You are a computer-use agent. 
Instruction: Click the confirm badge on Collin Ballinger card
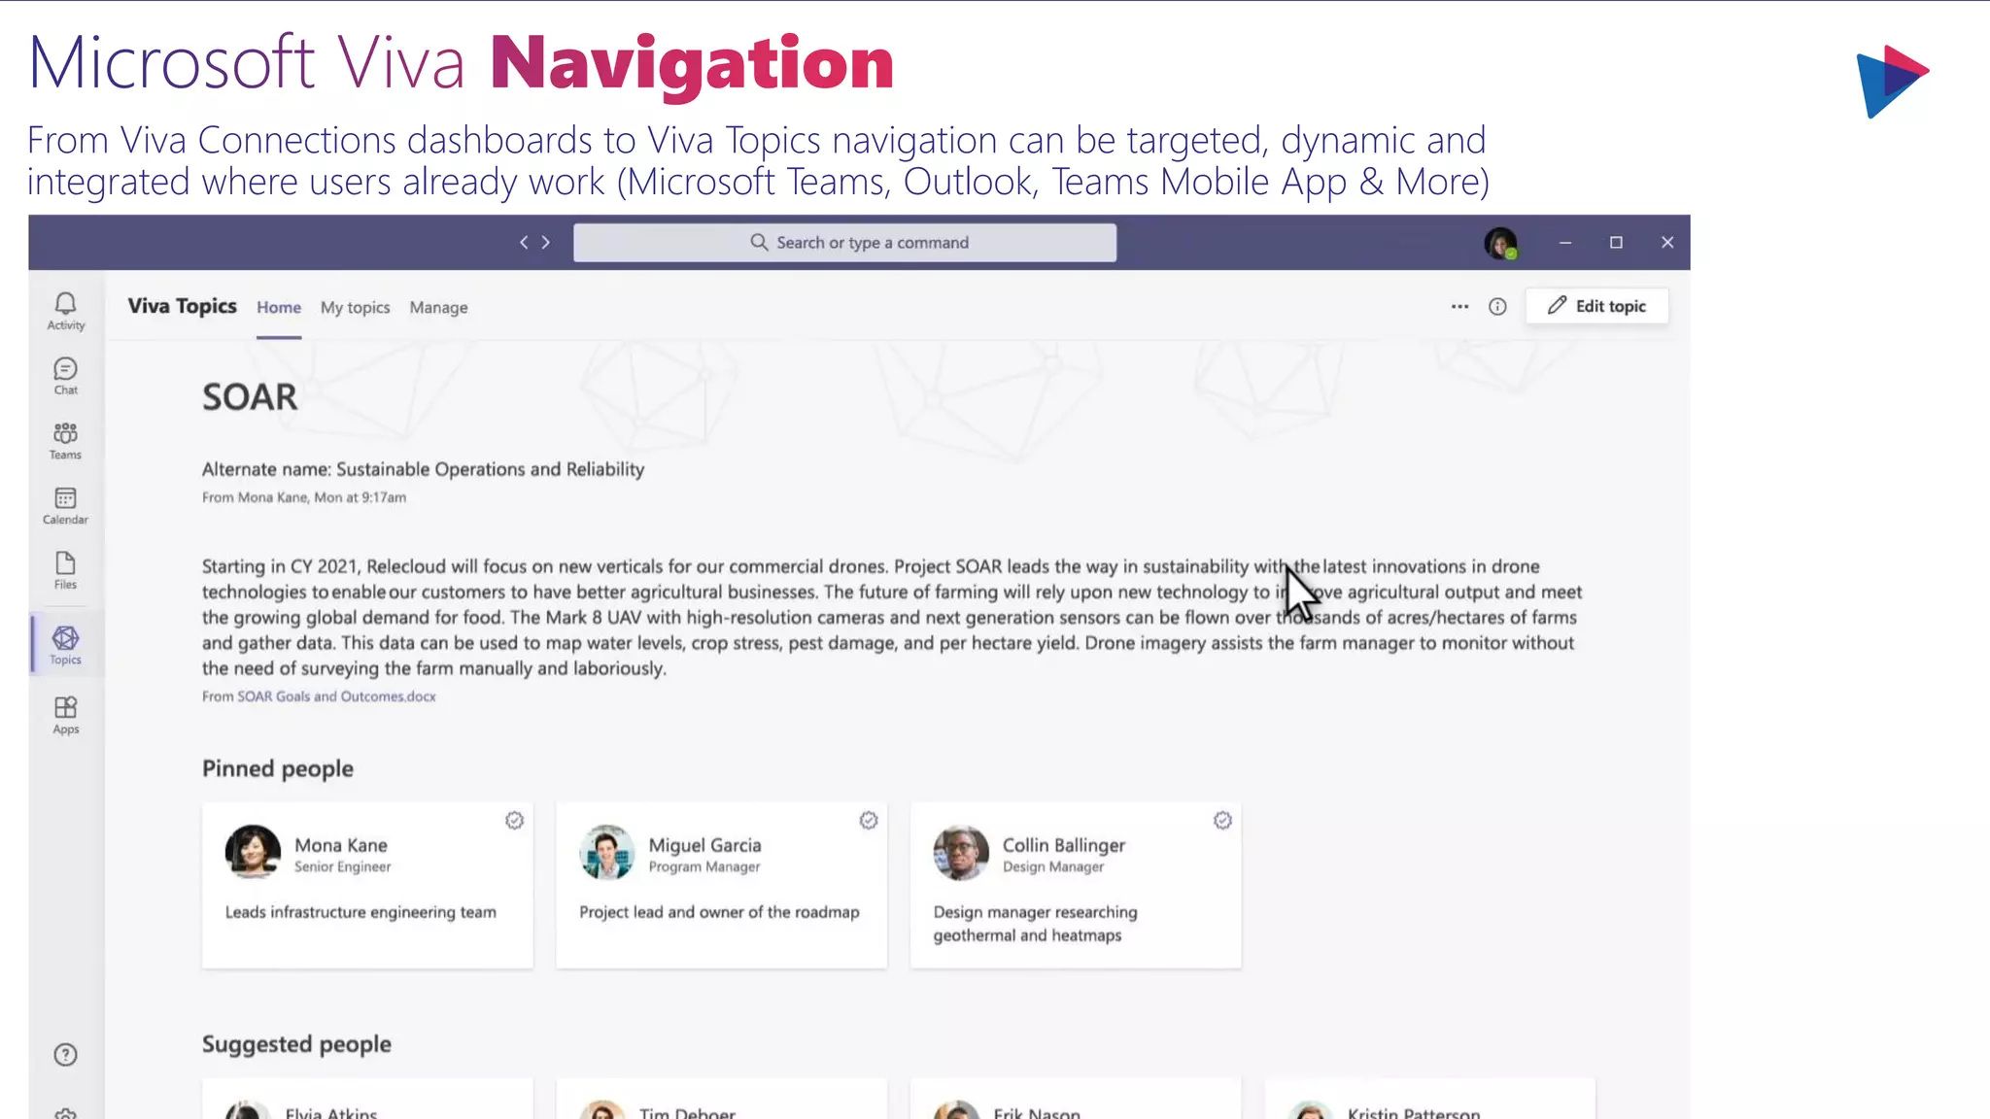1222,821
